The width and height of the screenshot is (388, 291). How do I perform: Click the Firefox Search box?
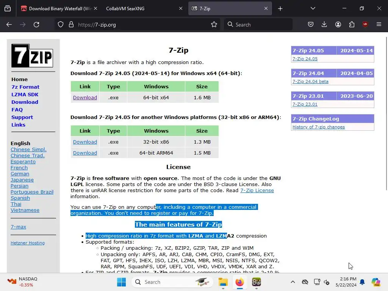click(258, 25)
